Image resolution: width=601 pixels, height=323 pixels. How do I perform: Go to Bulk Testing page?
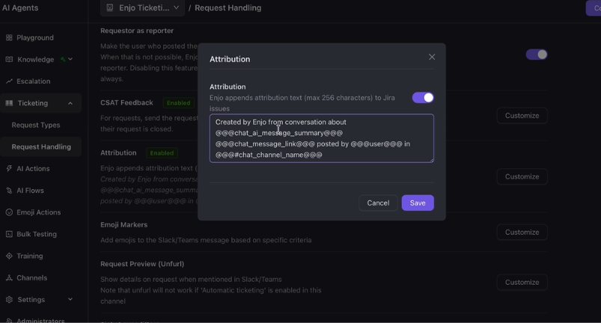point(37,234)
